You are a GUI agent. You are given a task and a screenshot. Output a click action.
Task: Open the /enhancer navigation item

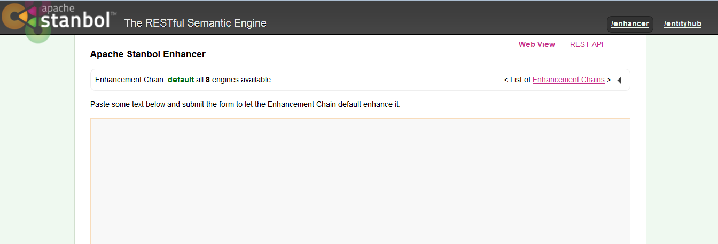click(630, 24)
